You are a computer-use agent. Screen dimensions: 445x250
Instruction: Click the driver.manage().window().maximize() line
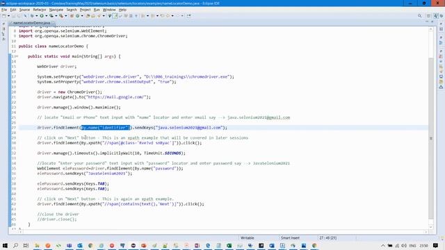79,107
